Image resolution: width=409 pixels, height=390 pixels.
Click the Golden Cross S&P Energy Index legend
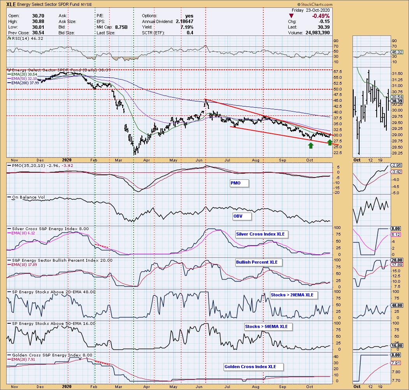pos(50,355)
